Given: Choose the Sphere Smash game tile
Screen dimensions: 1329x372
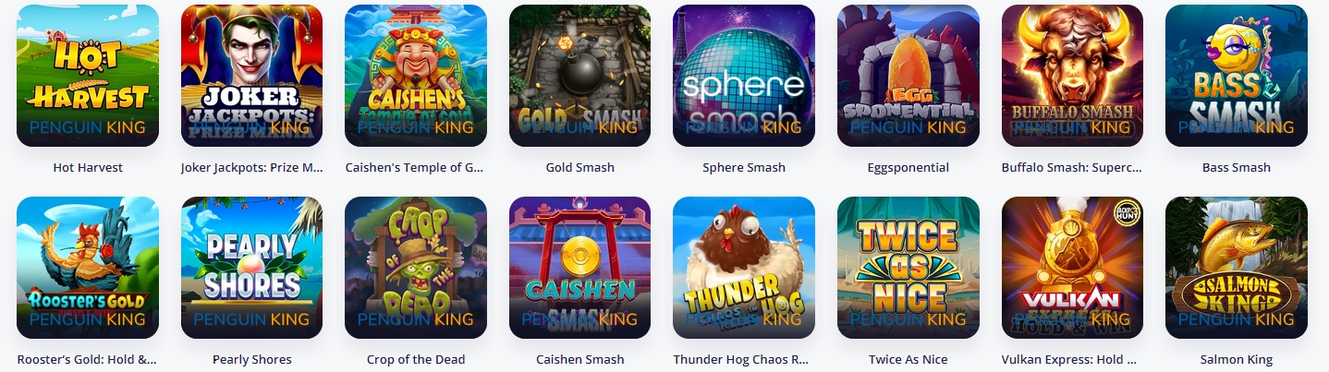Looking at the screenshot, I should [744, 76].
